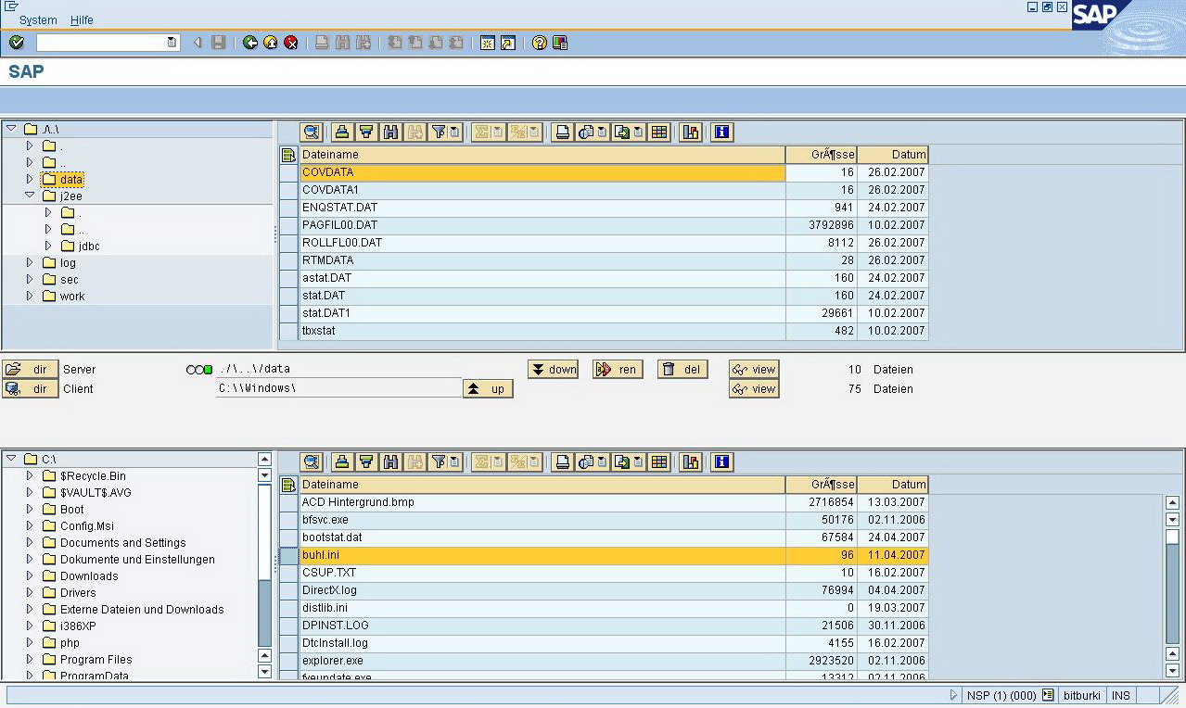Viewport: 1186px width, 708px height.
Task: Click Details magnifier icon in server file toolbar
Action: tap(311, 133)
